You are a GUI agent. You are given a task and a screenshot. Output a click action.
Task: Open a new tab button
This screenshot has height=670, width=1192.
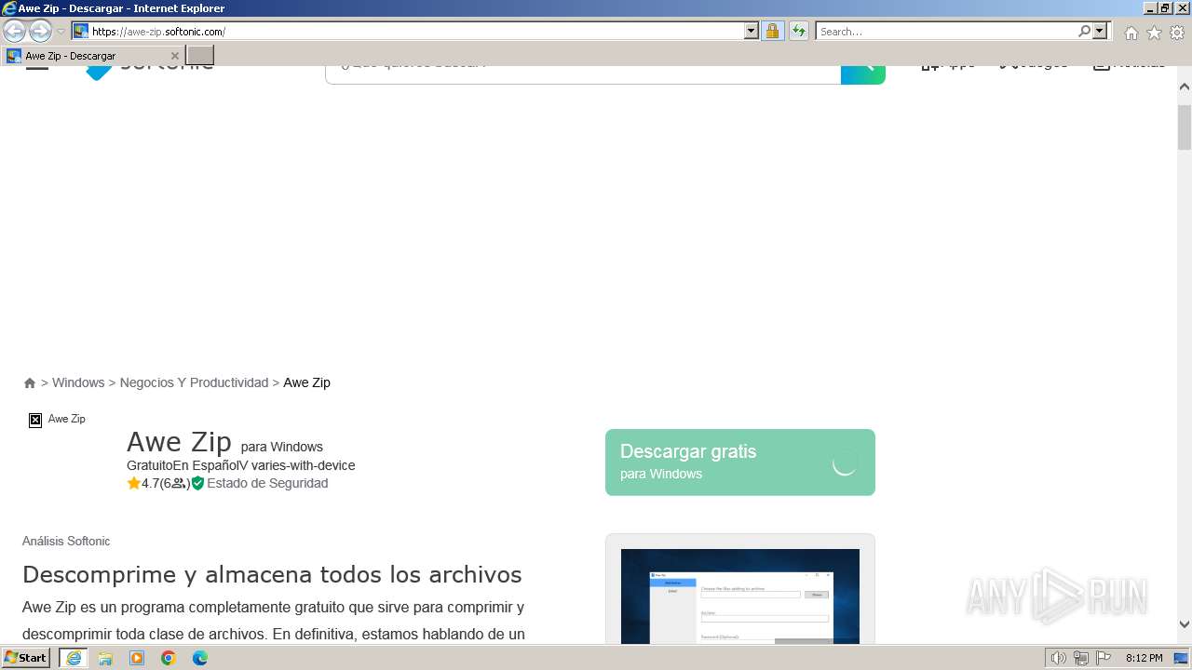[x=200, y=56]
